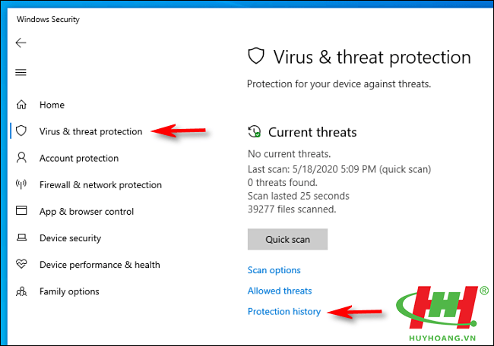Click the Current threats clock-shield icon

point(255,132)
